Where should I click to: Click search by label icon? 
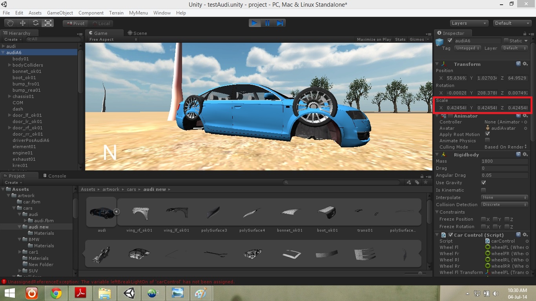coord(417,182)
